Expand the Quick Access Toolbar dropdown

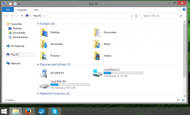pos(19,4)
